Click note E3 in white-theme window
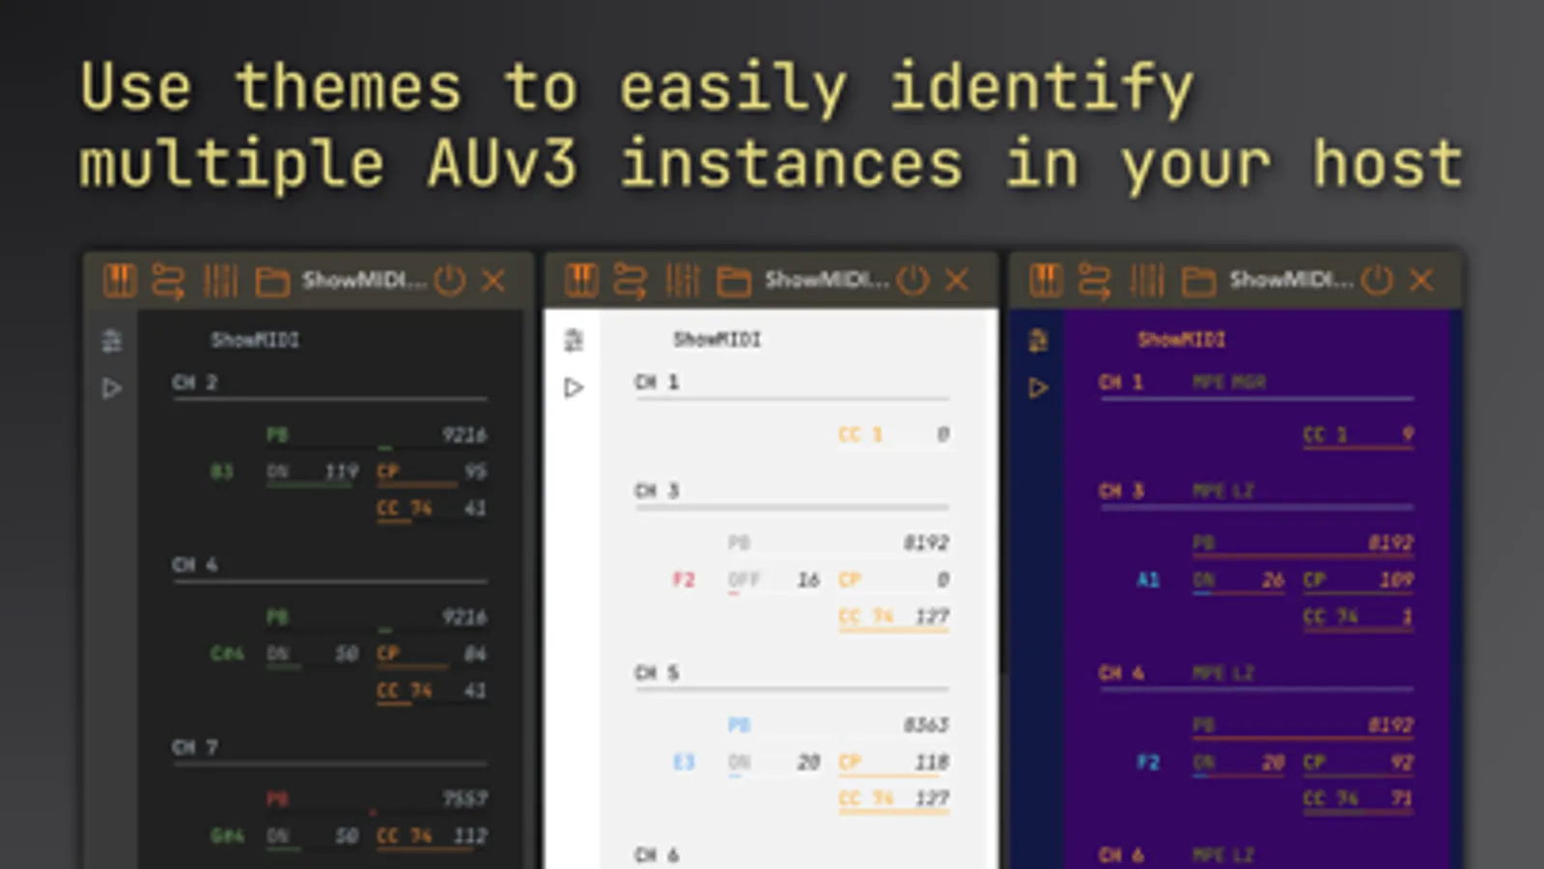 pyautogui.click(x=684, y=763)
